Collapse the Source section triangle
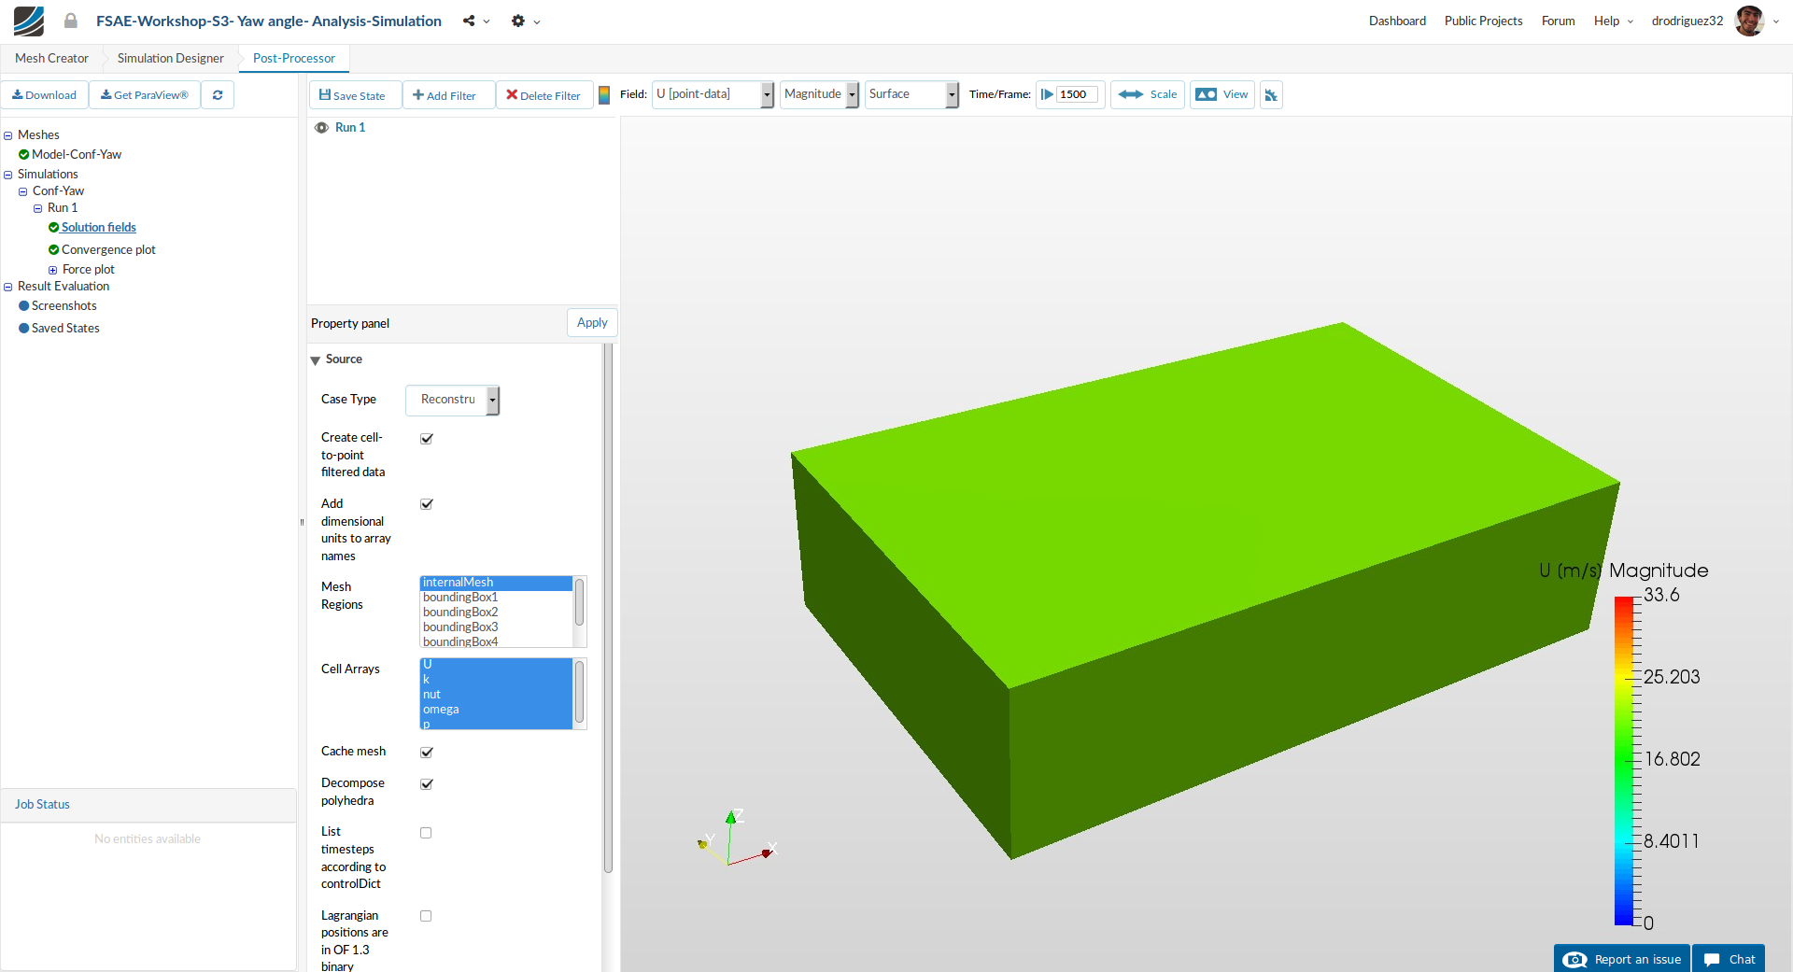 [316, 360]
